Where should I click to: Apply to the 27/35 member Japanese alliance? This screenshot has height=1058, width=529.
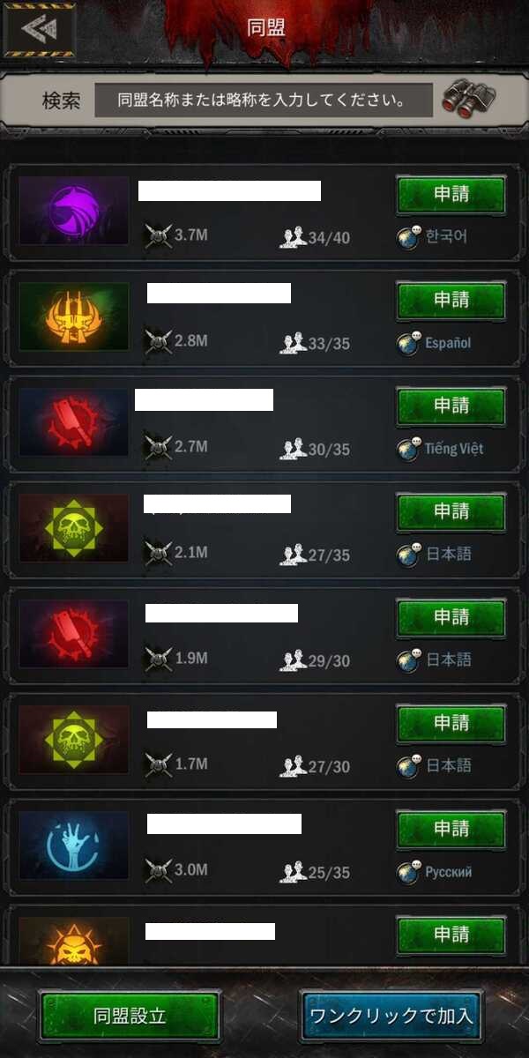[451, 512]
